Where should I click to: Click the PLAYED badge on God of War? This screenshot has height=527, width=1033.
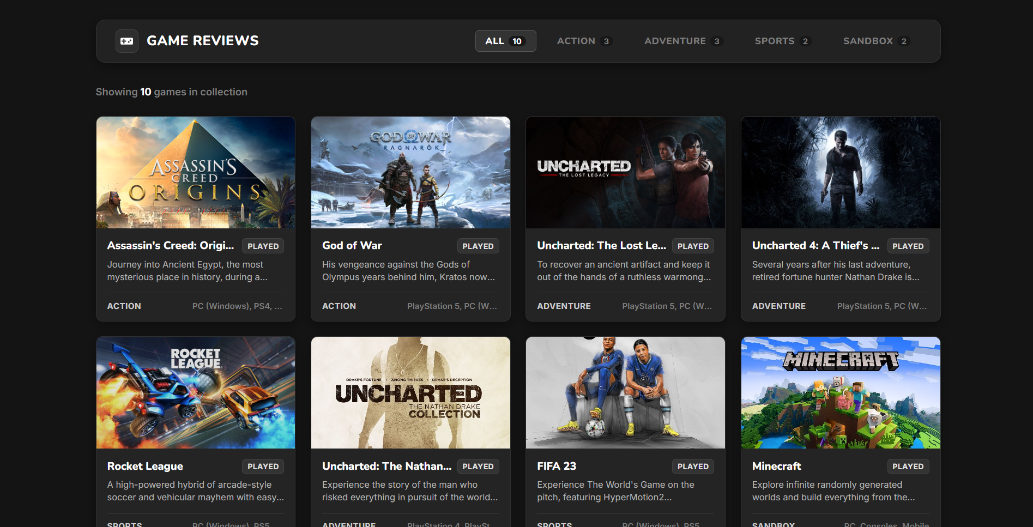pos(478,246)
